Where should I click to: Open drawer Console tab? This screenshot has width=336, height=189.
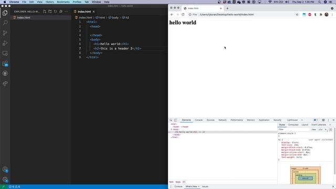178,187
